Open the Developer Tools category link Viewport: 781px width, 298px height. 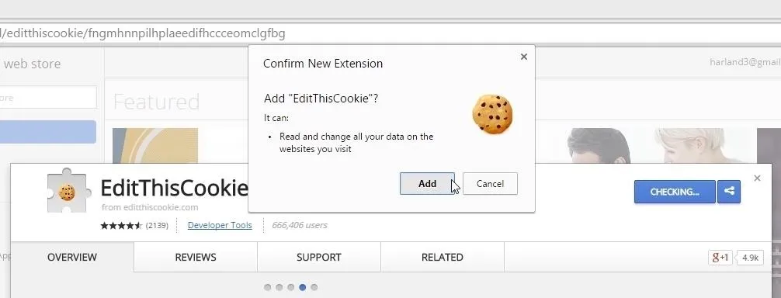click(220, 225)
